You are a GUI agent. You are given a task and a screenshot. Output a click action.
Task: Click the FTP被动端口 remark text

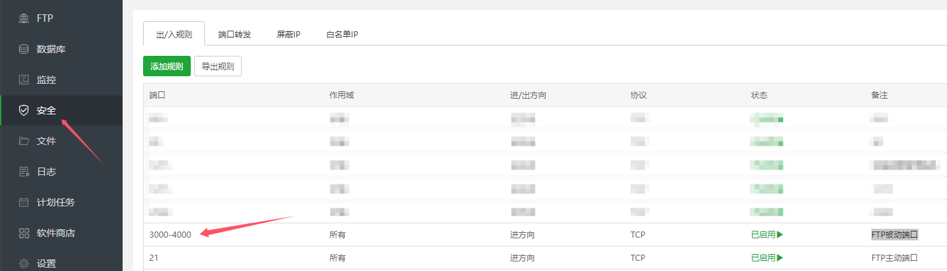pos(895,235)
